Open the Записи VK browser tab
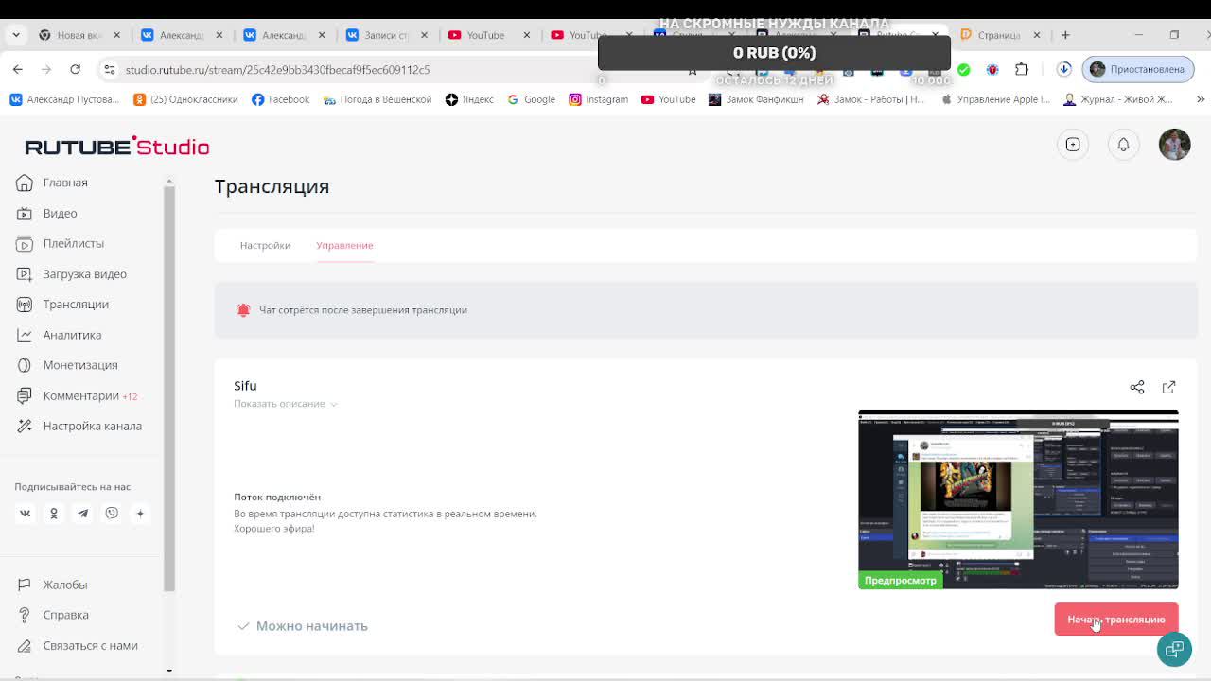 [386, 35]
